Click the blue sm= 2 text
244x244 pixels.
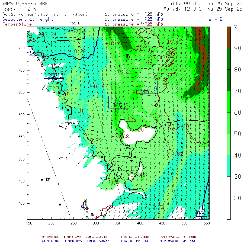click(x=216, y=19)
